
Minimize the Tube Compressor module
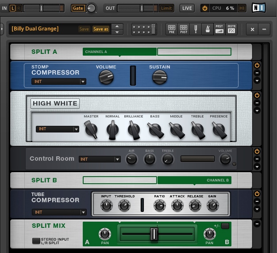click(x=257, y=201)
